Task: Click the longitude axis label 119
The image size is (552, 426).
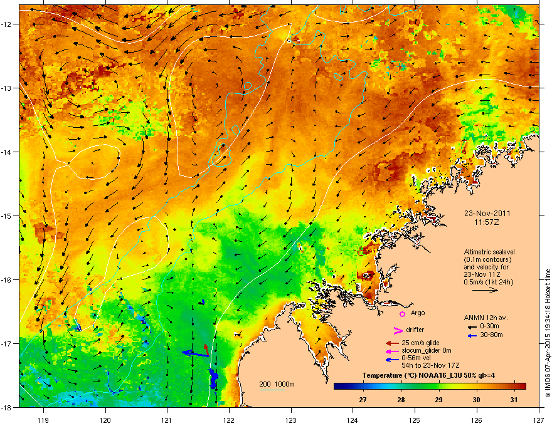Action: [43, 420]
